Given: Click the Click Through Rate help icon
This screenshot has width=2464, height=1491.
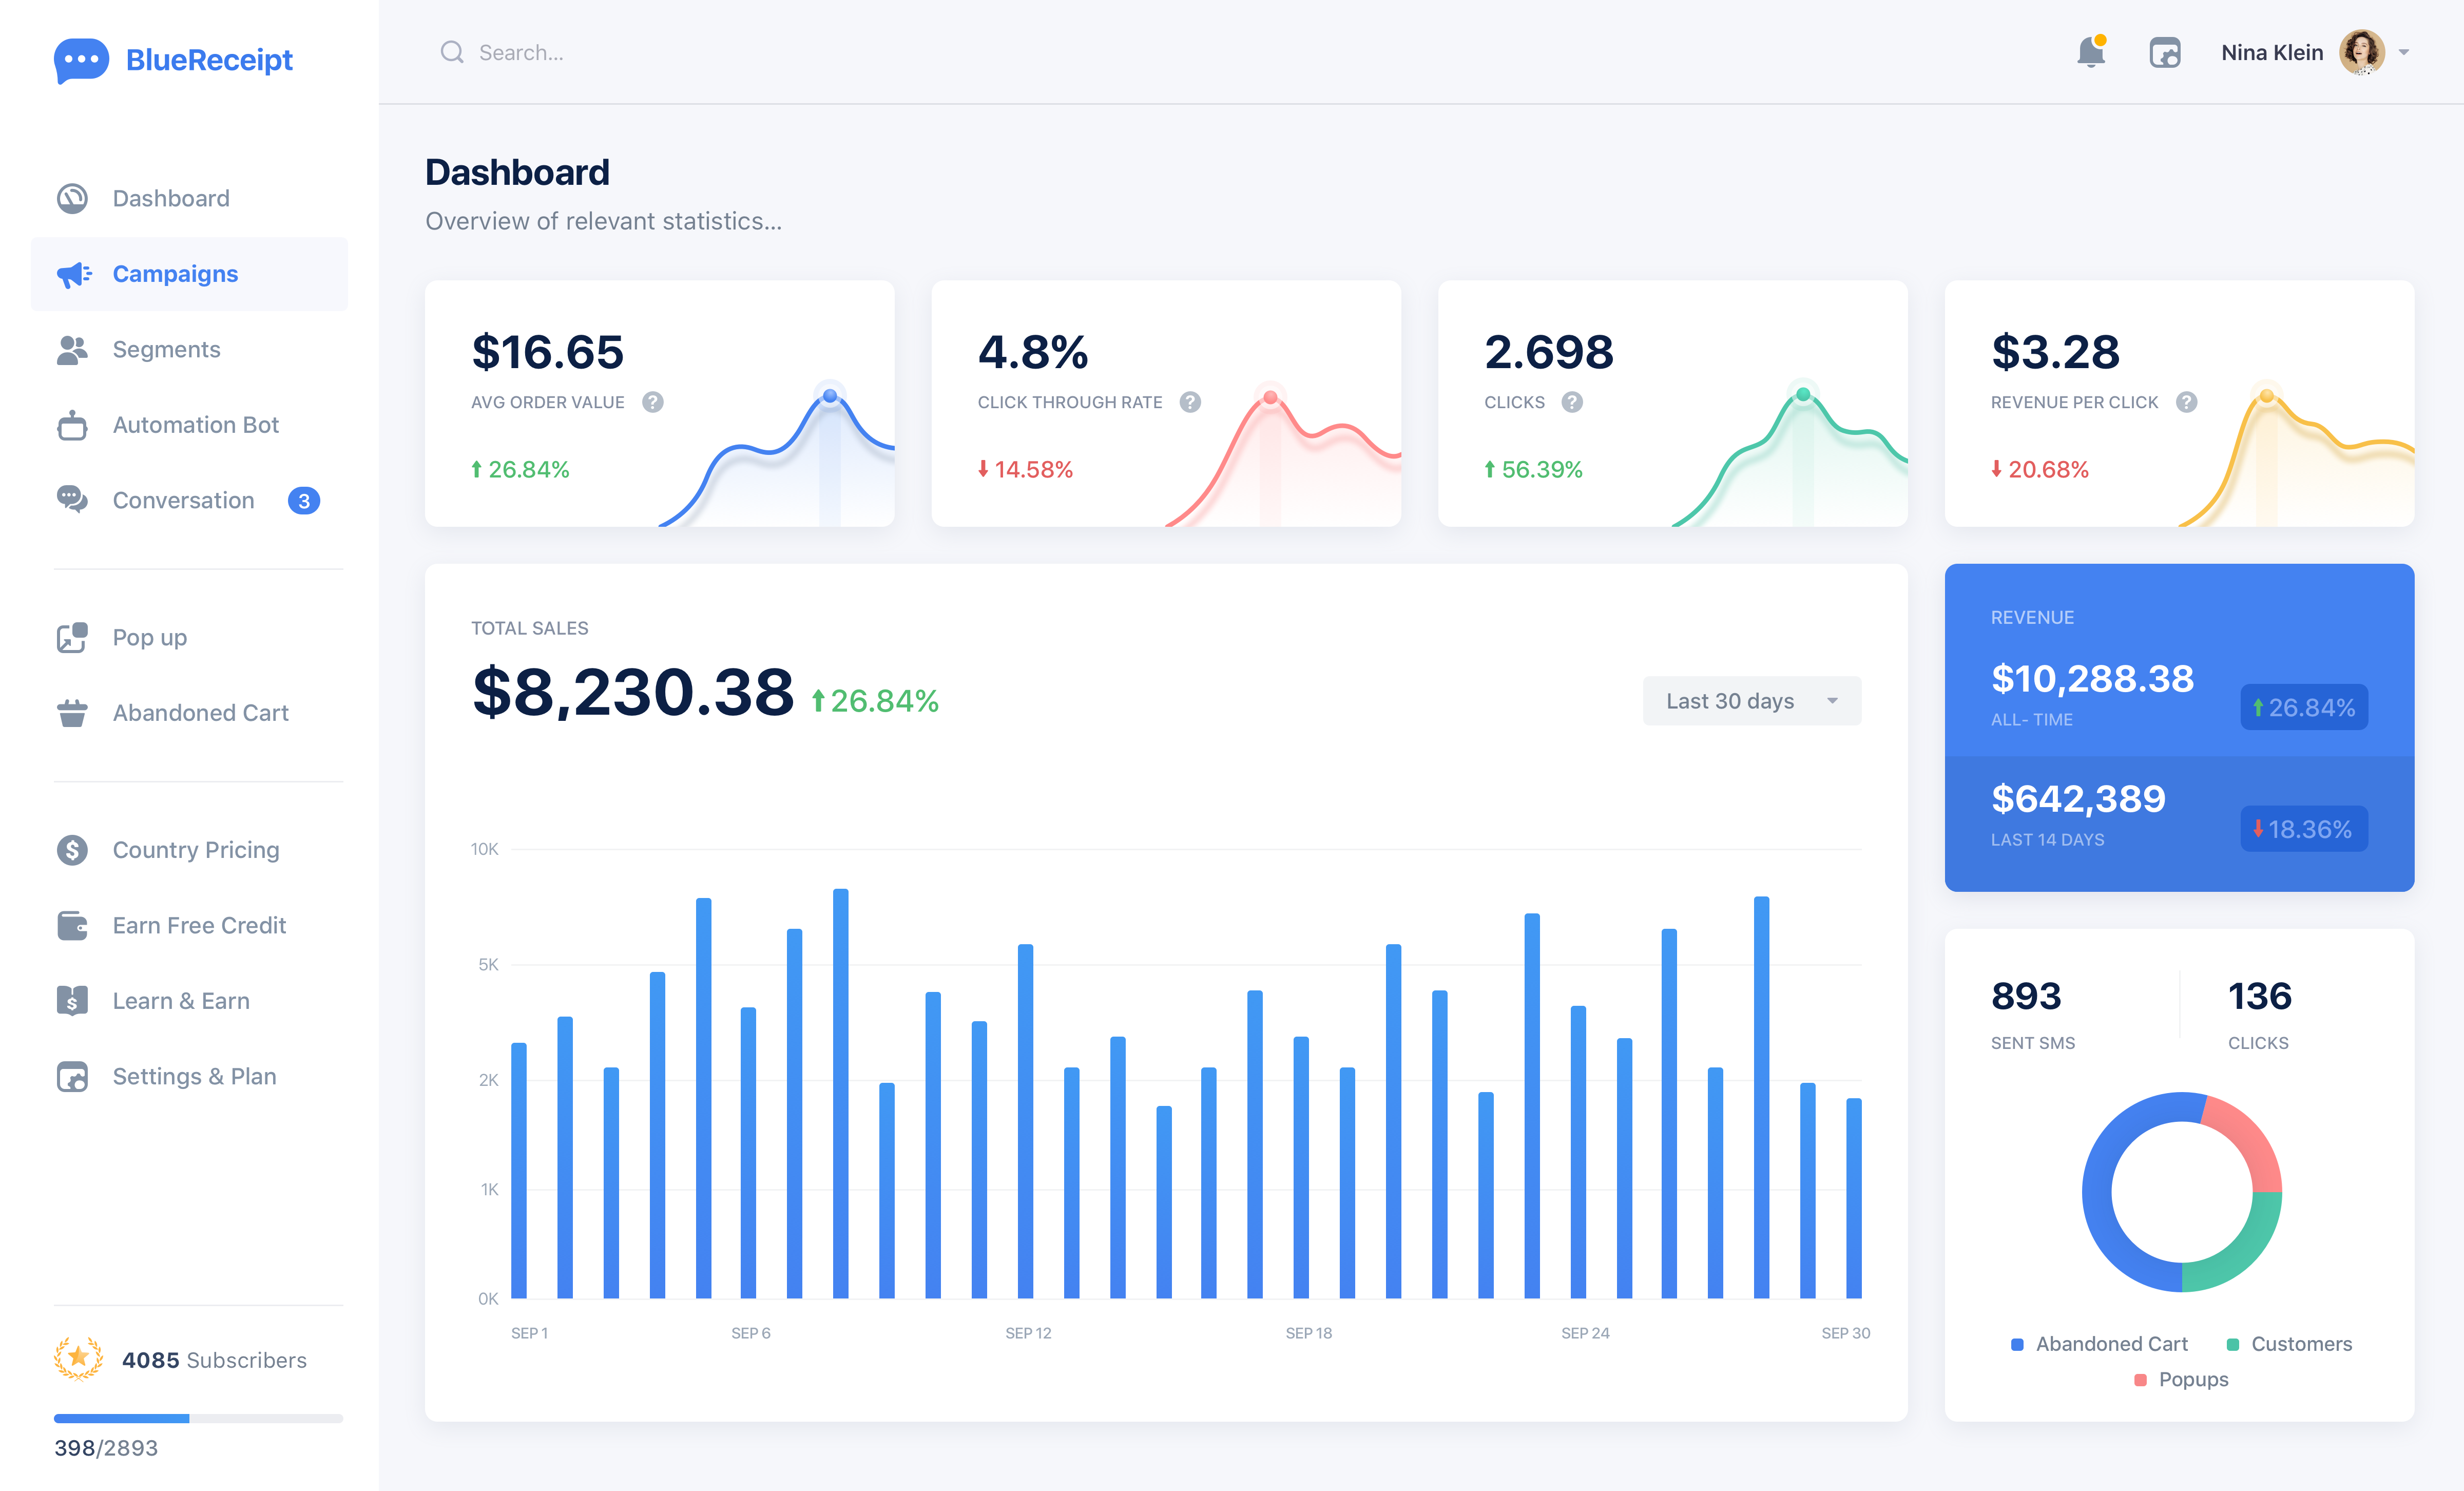Looking at the screenshot, I should coord(1190,402).
